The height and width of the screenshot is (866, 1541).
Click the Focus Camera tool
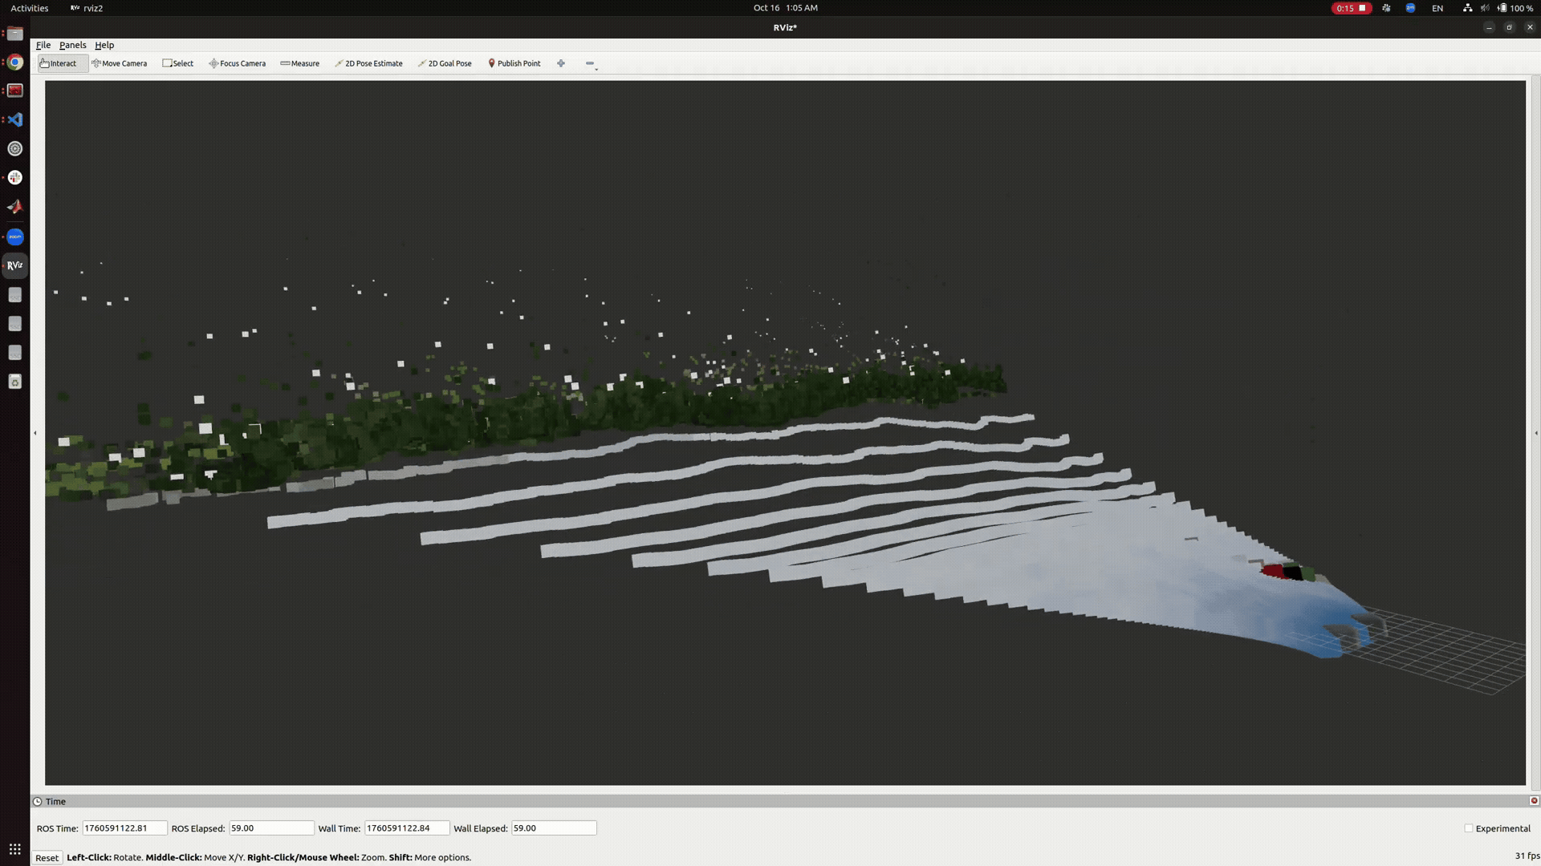click(x=238, y=63)
